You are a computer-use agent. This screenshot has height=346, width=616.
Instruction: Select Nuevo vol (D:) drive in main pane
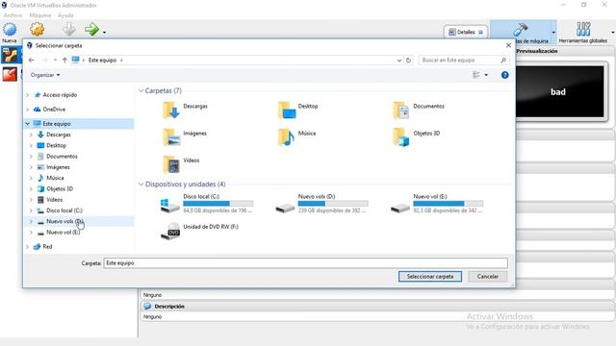click(322, 203)
